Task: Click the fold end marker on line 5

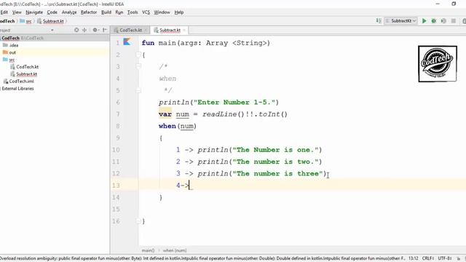Action: 138,90
